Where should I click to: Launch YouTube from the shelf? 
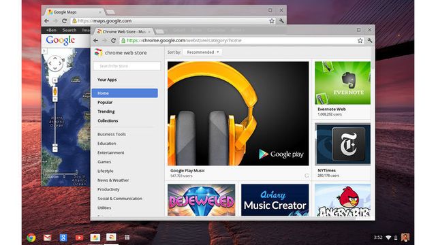tap(79, 238)
